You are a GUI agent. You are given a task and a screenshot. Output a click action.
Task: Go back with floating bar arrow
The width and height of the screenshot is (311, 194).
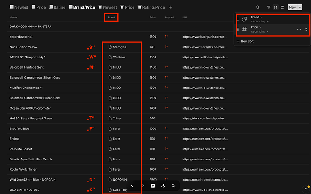pyautogui.click(x=132, y=186)
